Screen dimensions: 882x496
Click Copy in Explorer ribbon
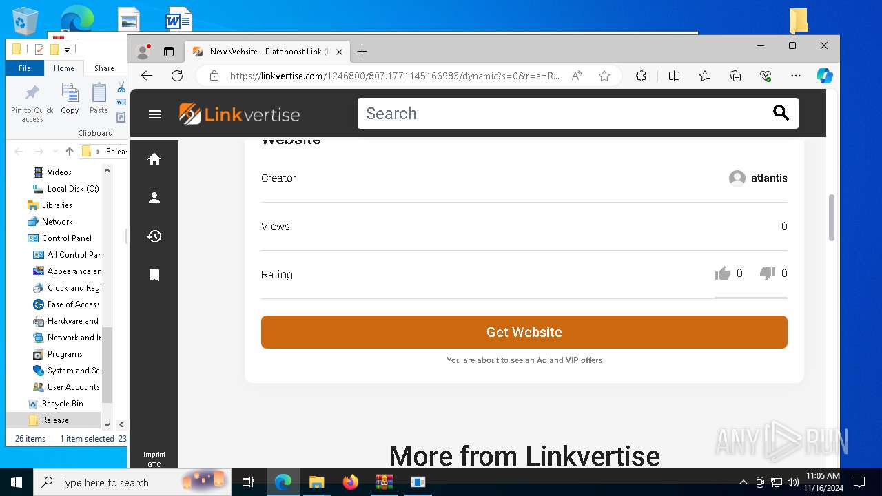coord(70,99)
